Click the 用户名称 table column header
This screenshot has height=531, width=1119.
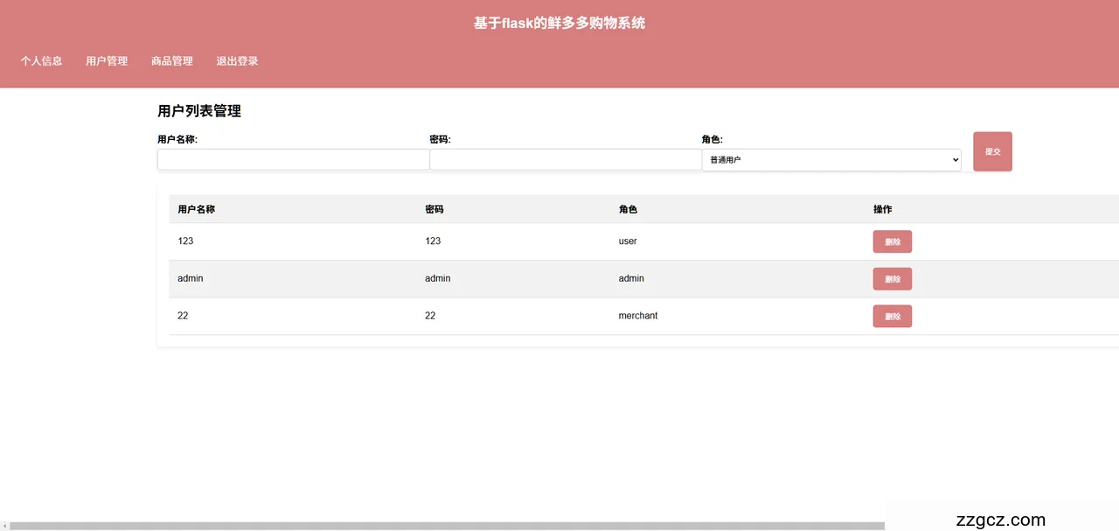tap(197, 210)
